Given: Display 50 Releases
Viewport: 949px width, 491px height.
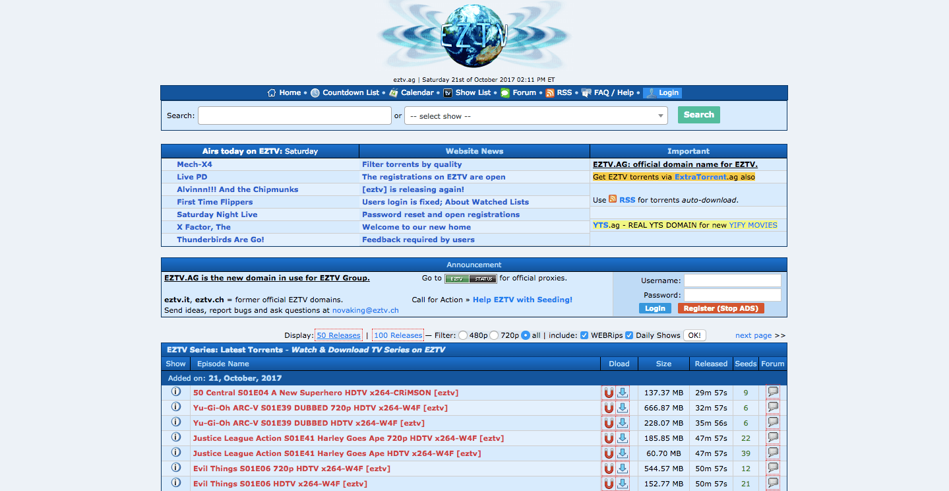Looking at the screenshot, I should click(339, 335).
